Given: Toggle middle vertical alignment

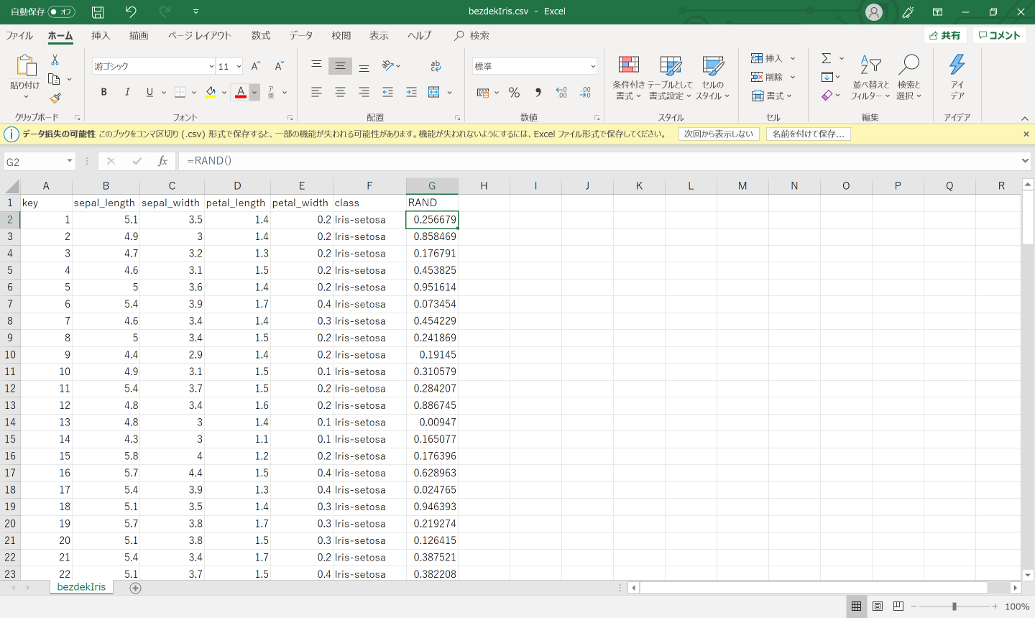Looking at the screenshot, I should click(340, 66).
